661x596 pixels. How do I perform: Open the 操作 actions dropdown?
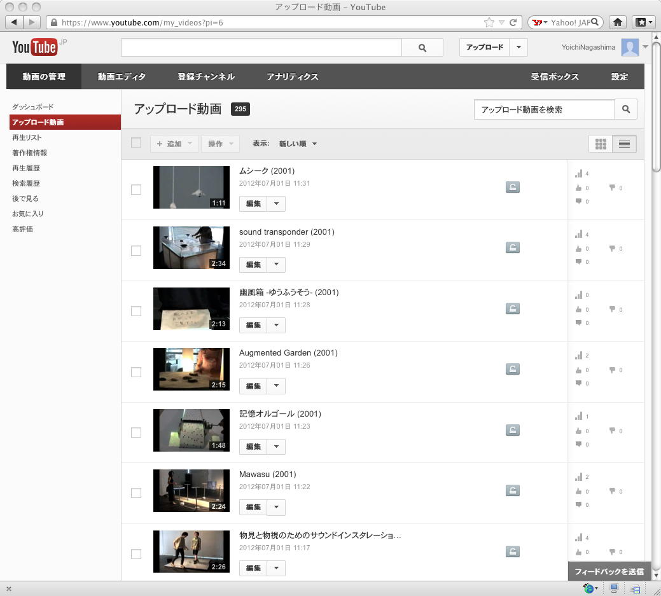point(221,144)
